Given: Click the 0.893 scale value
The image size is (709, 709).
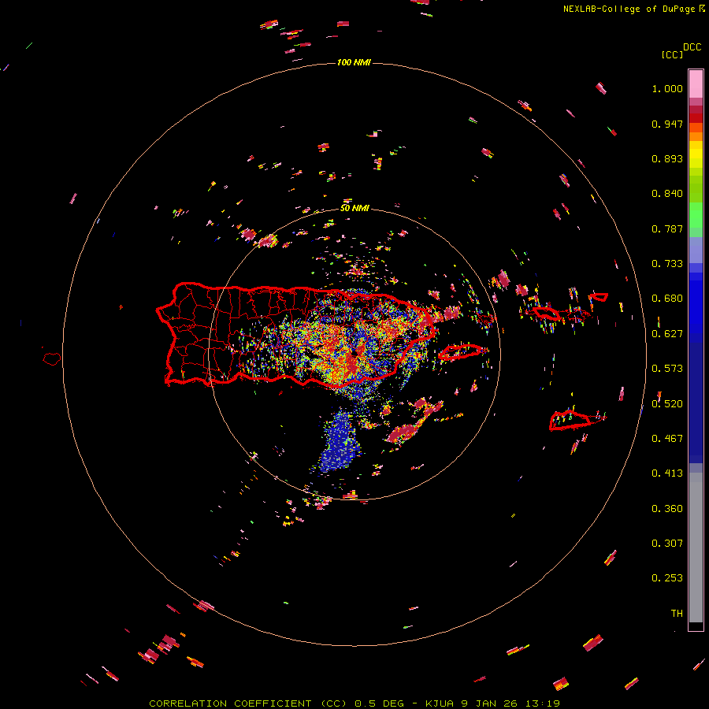Looking at the screenshot, I should pos(667,158).
